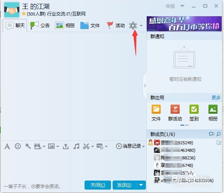Select the member avatar ending 88236
This screenshot has width=224, height=193.
(157, 158)
